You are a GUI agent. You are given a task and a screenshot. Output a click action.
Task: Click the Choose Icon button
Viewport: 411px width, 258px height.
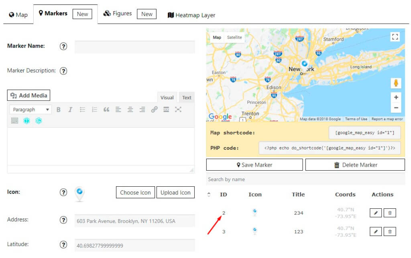pos(135,193)
